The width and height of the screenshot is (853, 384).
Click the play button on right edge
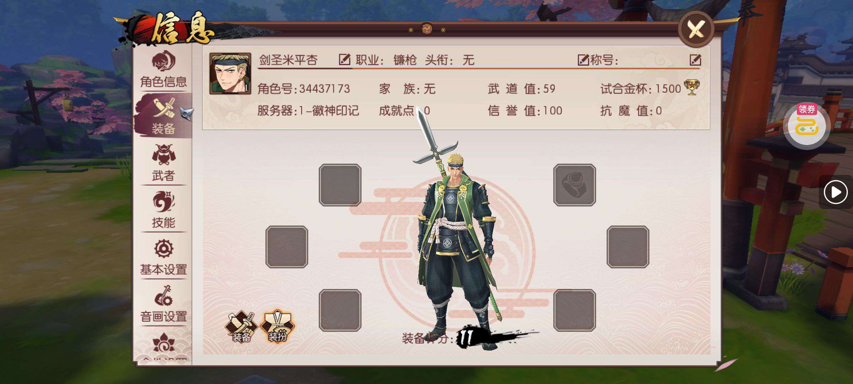click(835, 192)
